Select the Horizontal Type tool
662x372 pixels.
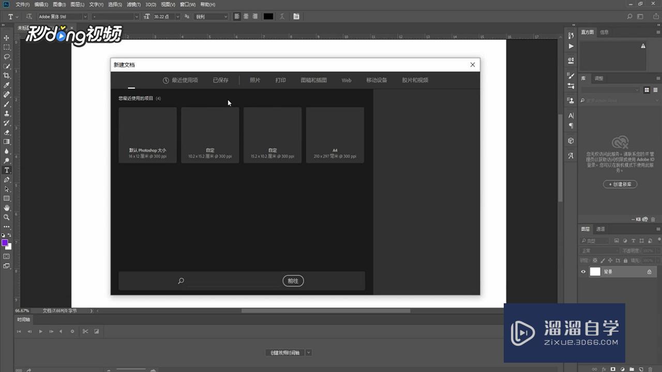tap(7, 170)
